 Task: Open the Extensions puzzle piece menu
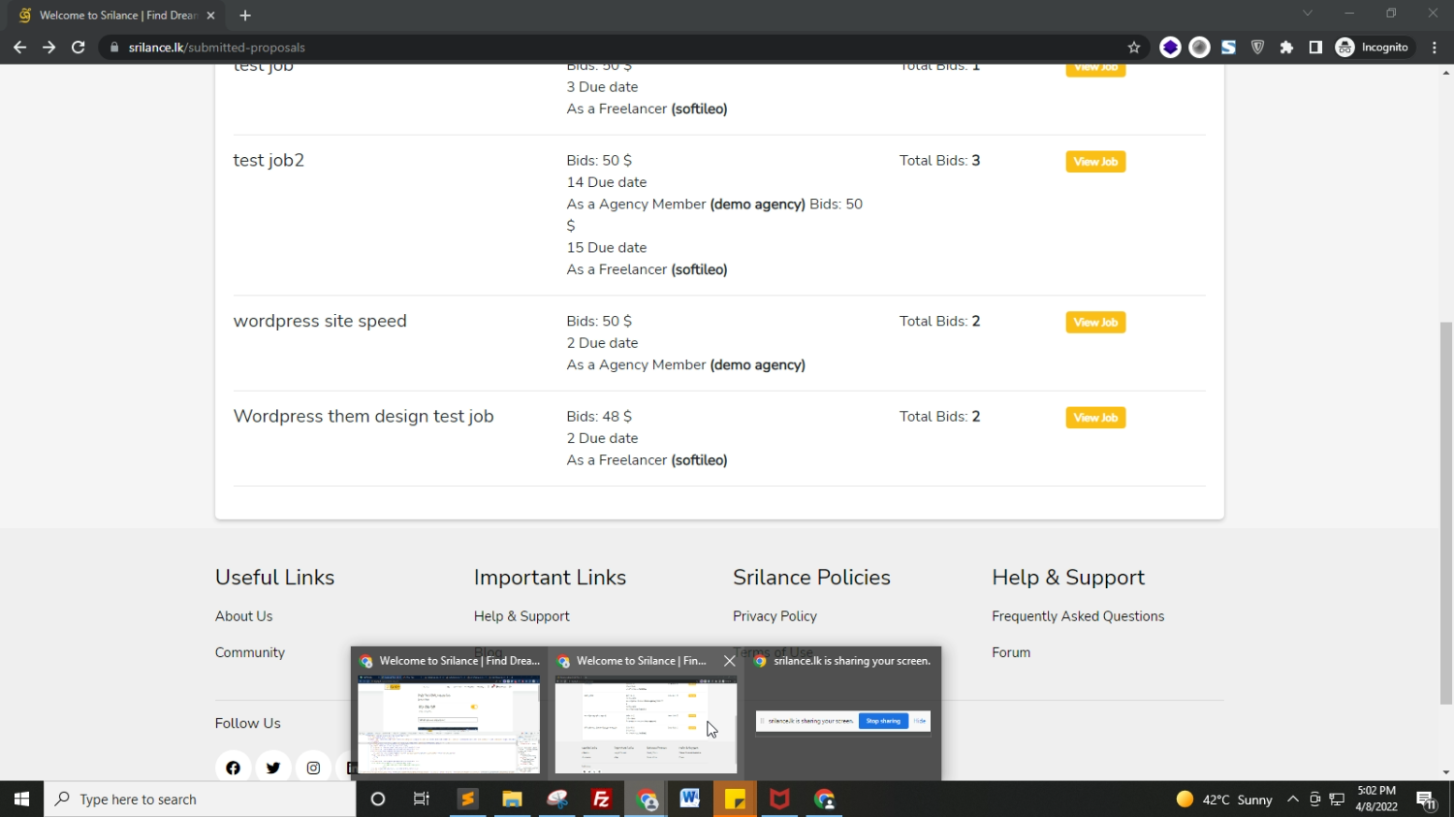(1286, 47)
